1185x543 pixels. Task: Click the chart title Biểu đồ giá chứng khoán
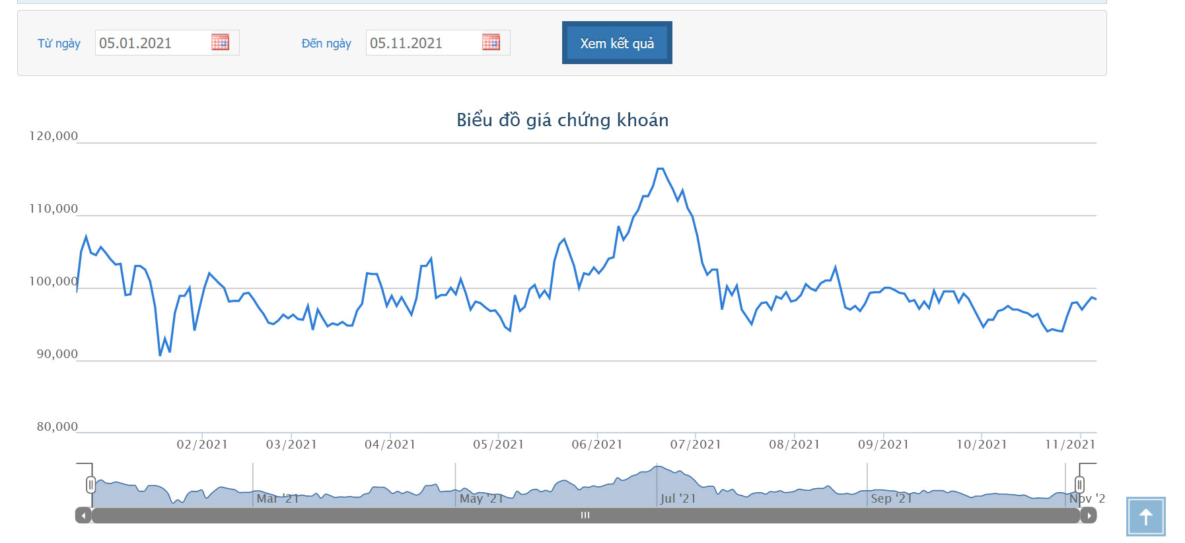[x=562, y=120]
